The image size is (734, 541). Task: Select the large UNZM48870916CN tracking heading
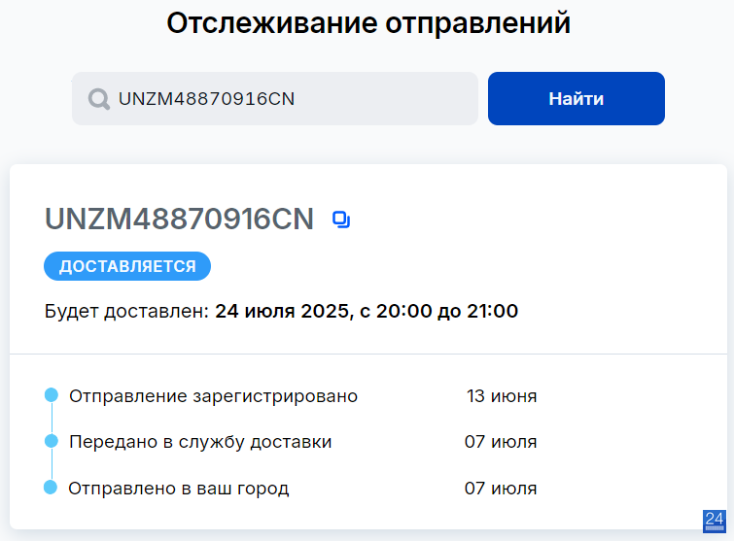pyautogui.click(x=179, y=219)
